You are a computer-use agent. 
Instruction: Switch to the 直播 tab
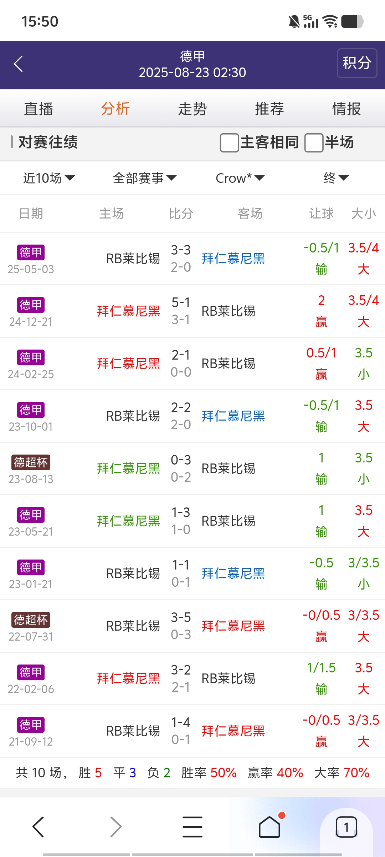(38, 109)
